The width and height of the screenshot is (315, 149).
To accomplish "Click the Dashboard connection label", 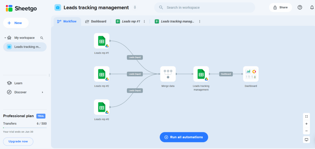I will point(226,74).
